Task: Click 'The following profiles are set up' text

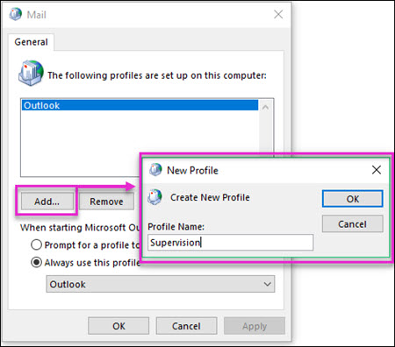Action: click(x=157, y=75)
